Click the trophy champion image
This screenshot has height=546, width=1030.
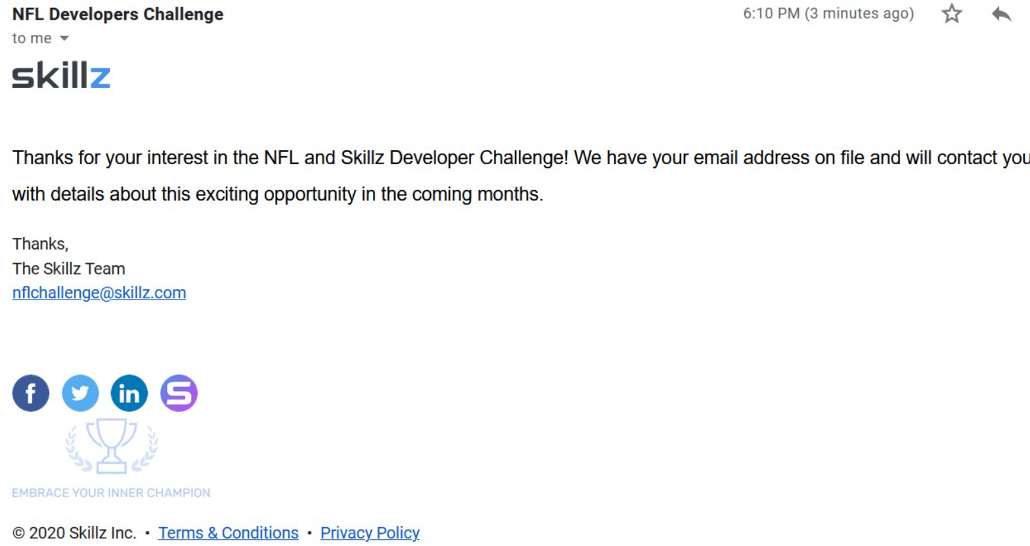pyautogui.click(x=112, y=445)
